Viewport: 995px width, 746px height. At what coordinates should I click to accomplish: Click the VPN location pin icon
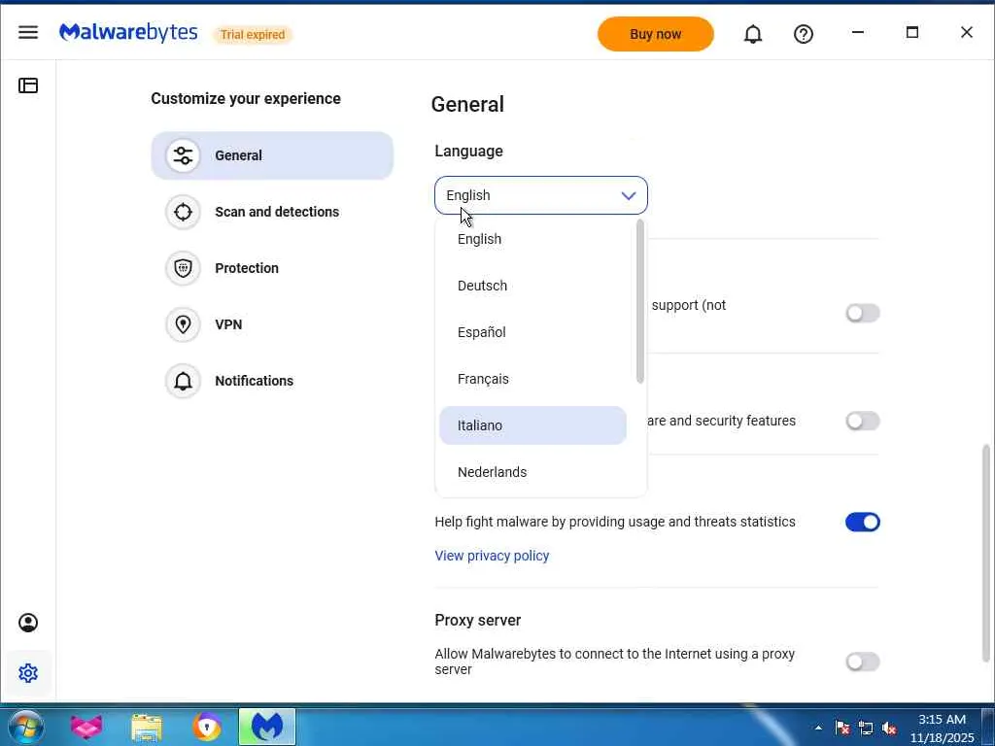tap(183, 324)
